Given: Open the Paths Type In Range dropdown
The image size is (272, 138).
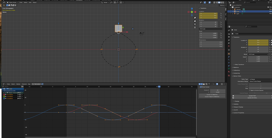Looking at the screenshot, I should point(260,79).
